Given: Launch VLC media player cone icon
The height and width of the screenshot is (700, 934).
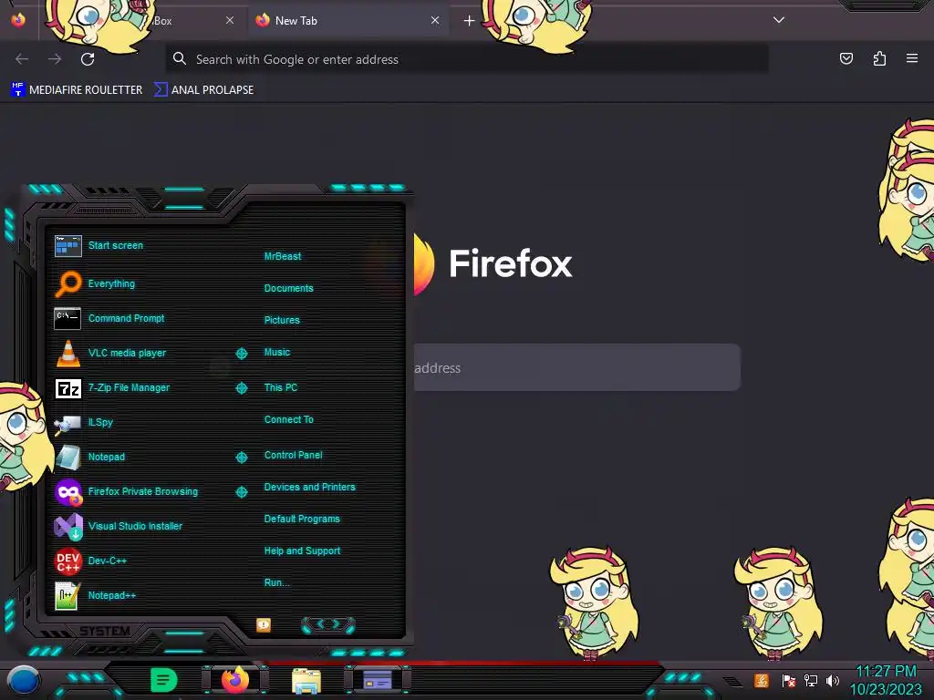Looking at the screenshot, I should pos(67,353).
